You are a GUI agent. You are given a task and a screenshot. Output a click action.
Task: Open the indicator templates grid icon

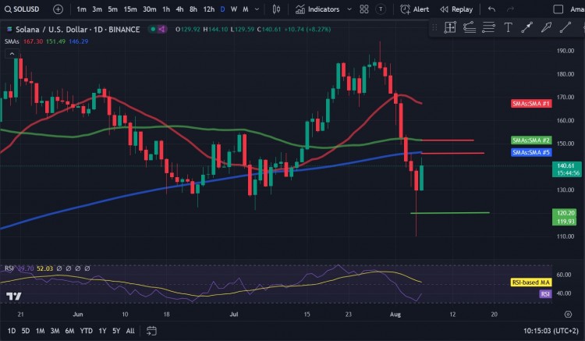(x=364, y=9)
